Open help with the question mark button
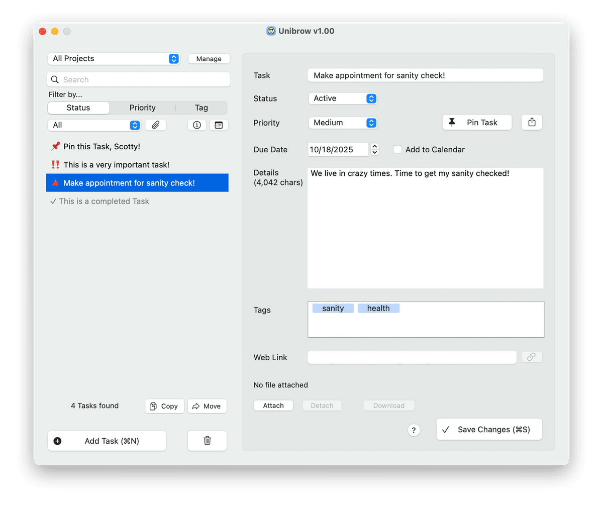The height and width of the screenshot is (511, 603). 414,430
